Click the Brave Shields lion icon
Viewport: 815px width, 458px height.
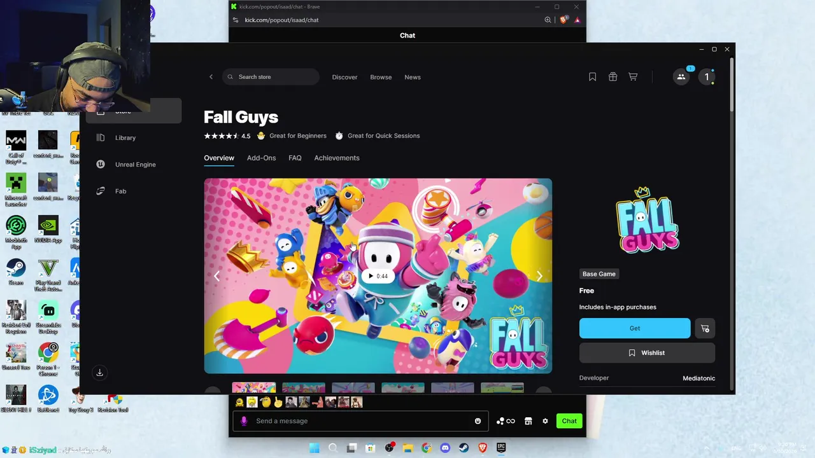[563, 20]
